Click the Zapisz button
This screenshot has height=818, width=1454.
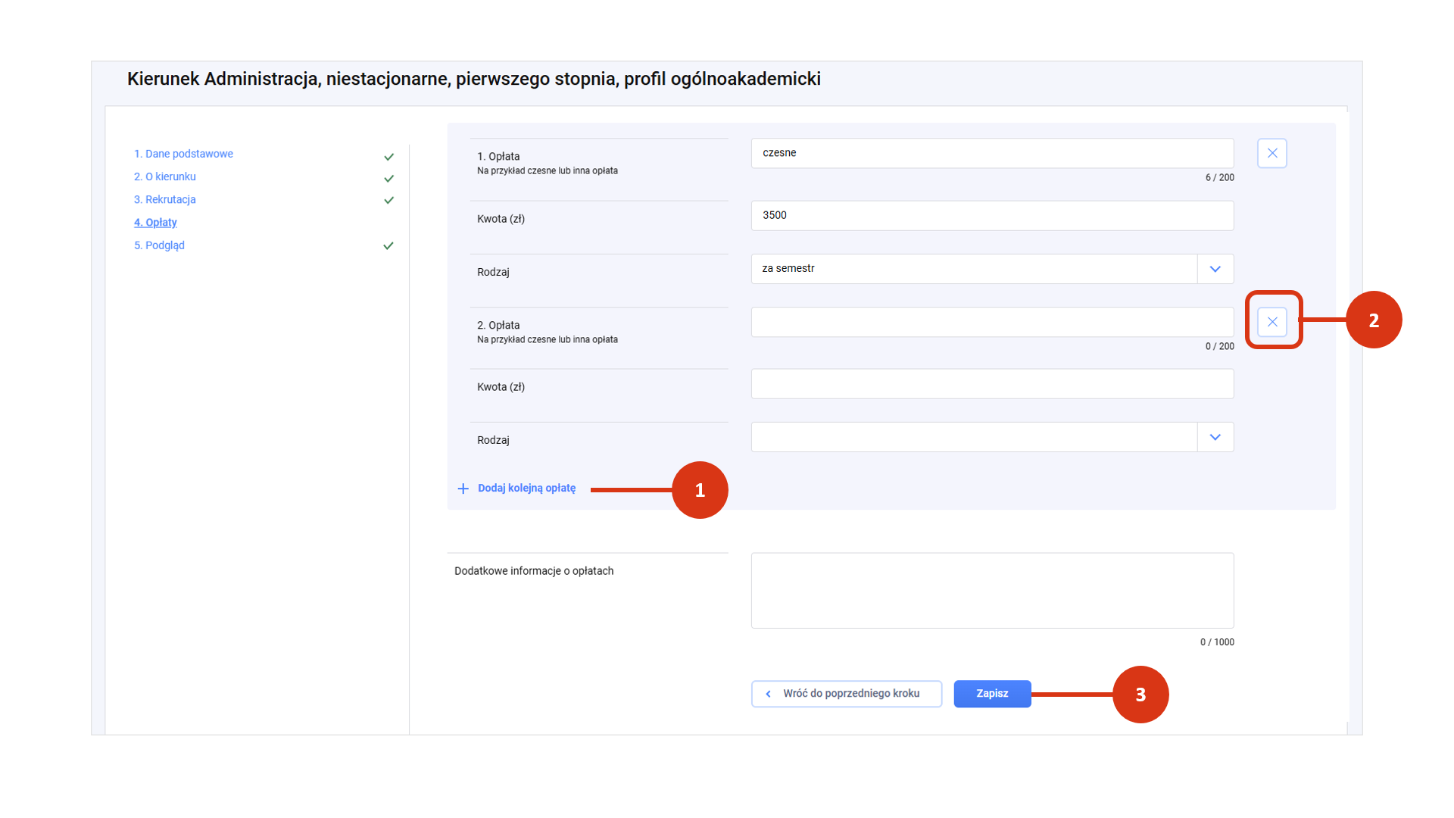coord(992,694)
